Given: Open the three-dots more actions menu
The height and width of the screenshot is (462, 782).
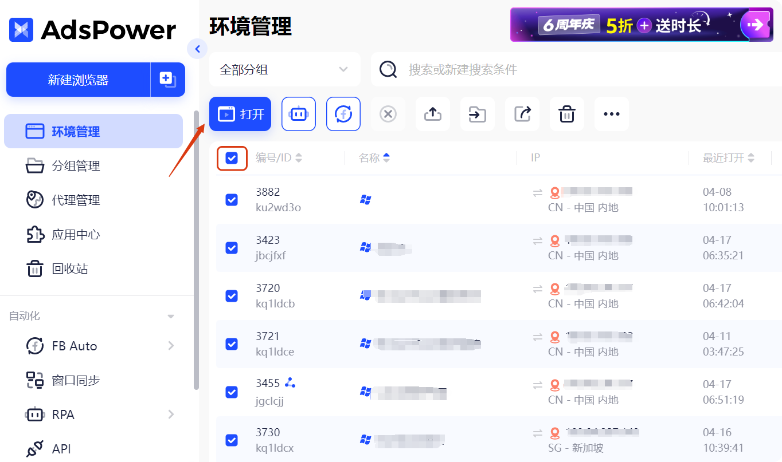Looking at the screenshot, I should click(x=612, y=114).
